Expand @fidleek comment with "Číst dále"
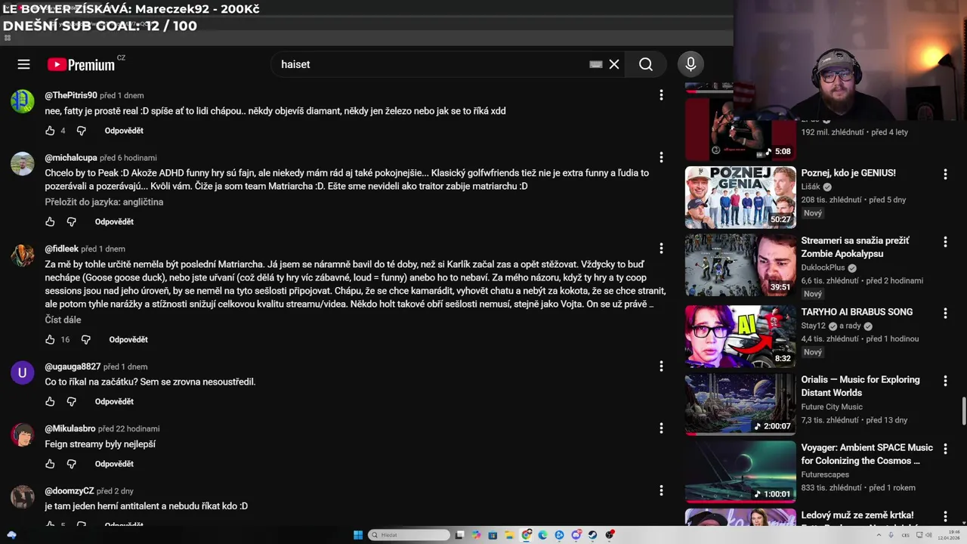This screenshot has width=967, height=544. pos(63,320)
